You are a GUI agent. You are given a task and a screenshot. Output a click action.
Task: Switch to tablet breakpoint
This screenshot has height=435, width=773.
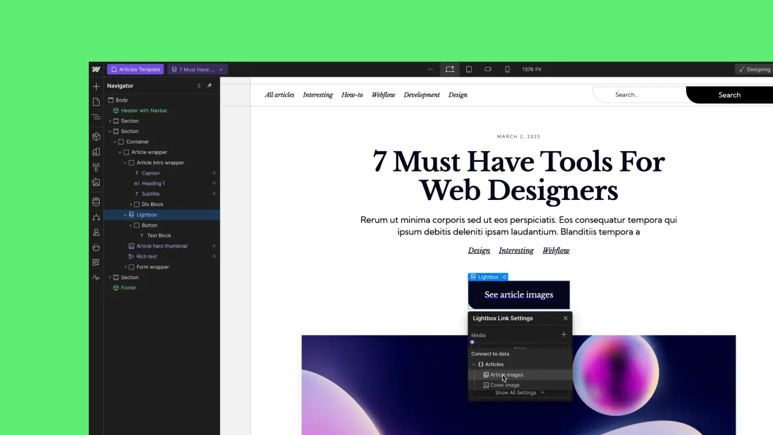click(469, 69)
